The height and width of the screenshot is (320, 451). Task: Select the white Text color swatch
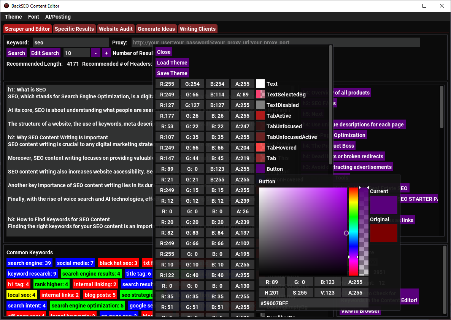click(261, 84)
